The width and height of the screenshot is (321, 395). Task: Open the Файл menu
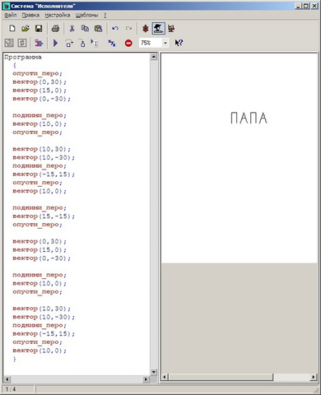tap(11, 15)
